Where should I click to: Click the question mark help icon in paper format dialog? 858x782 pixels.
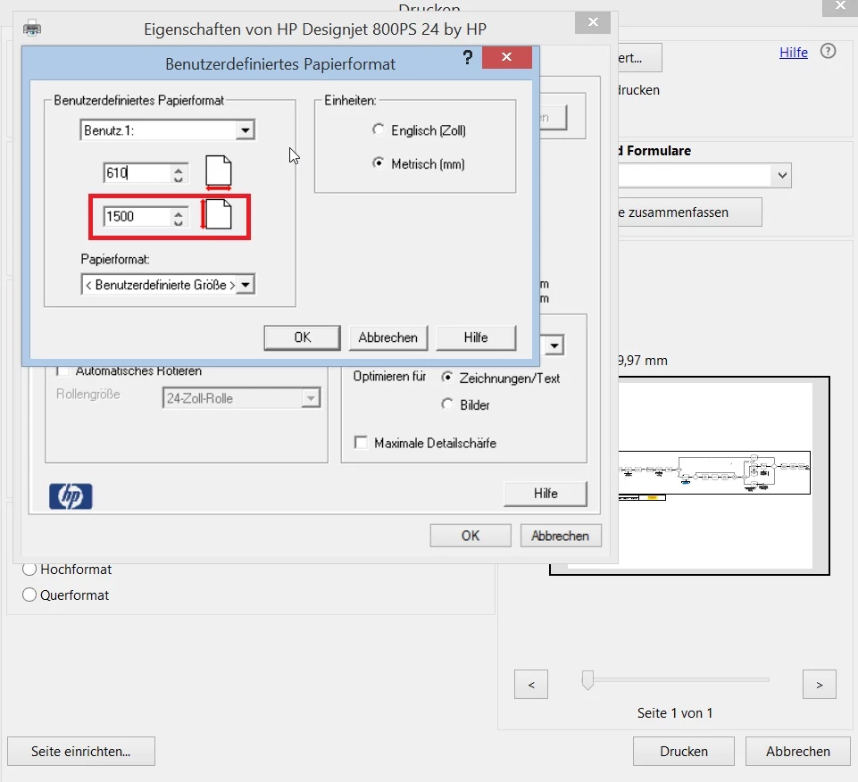(x=467, y=57)
